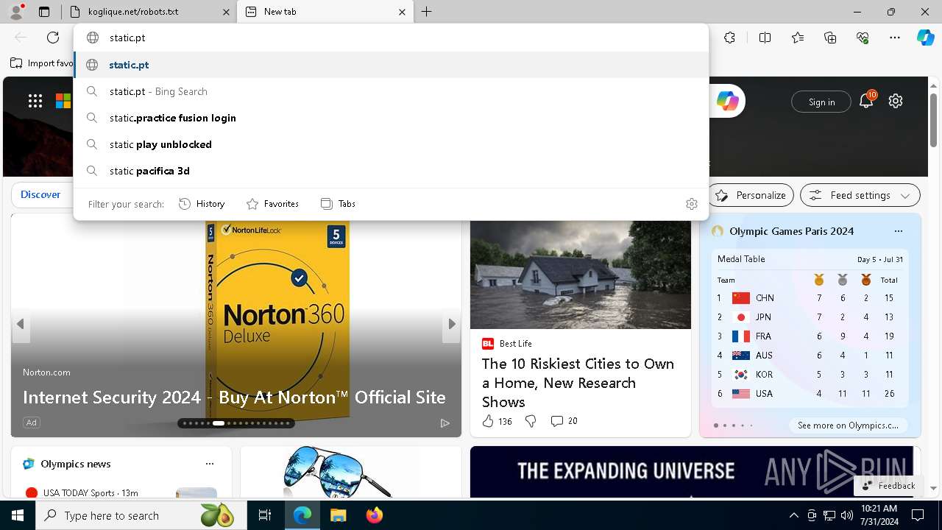The height and width of the screenshot is (530, 942).
Task: Open the Extensions puzzle icon
Action: pos(729,38)
